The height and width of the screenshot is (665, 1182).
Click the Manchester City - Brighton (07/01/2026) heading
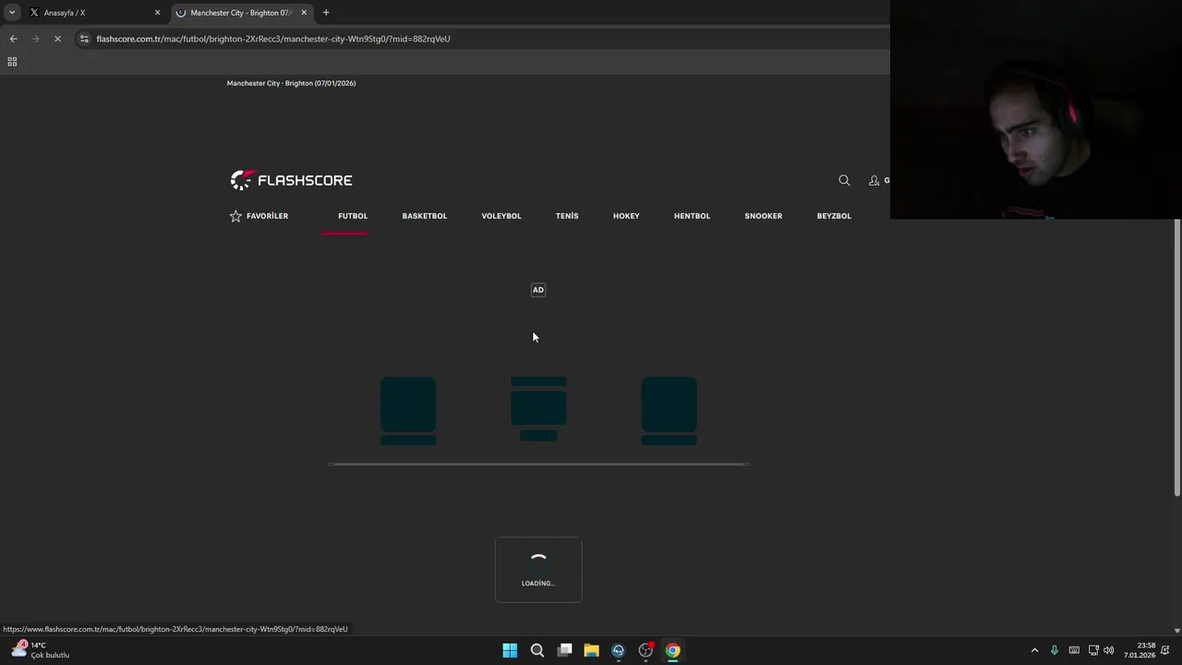291,83
